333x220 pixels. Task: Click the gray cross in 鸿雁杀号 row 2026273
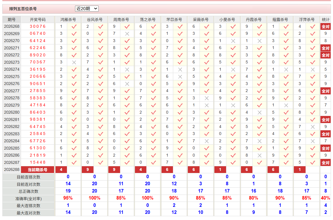click(x=74, y=63)
